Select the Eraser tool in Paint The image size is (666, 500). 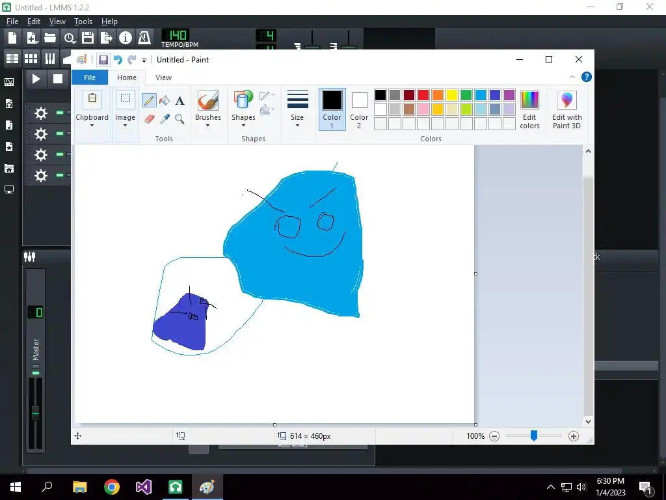pos(149,118)
